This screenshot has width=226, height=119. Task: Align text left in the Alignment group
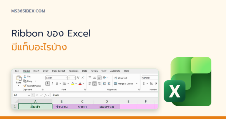(90, 84)
